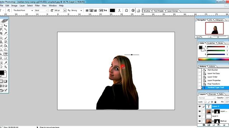Open the Create Warped Text dialog
Image resolution: width=229 pixels, height=128 pixels.
tap(119, 10)
